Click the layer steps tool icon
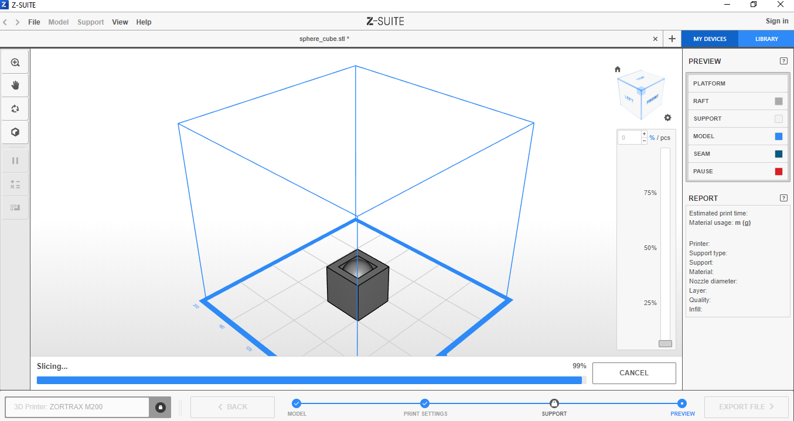Screen dimensions: 794x421 click(15, 208)
